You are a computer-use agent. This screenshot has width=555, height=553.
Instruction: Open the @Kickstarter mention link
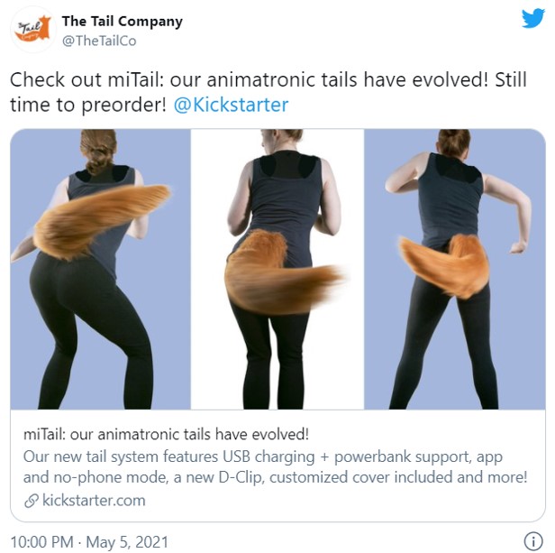point(232,105)
